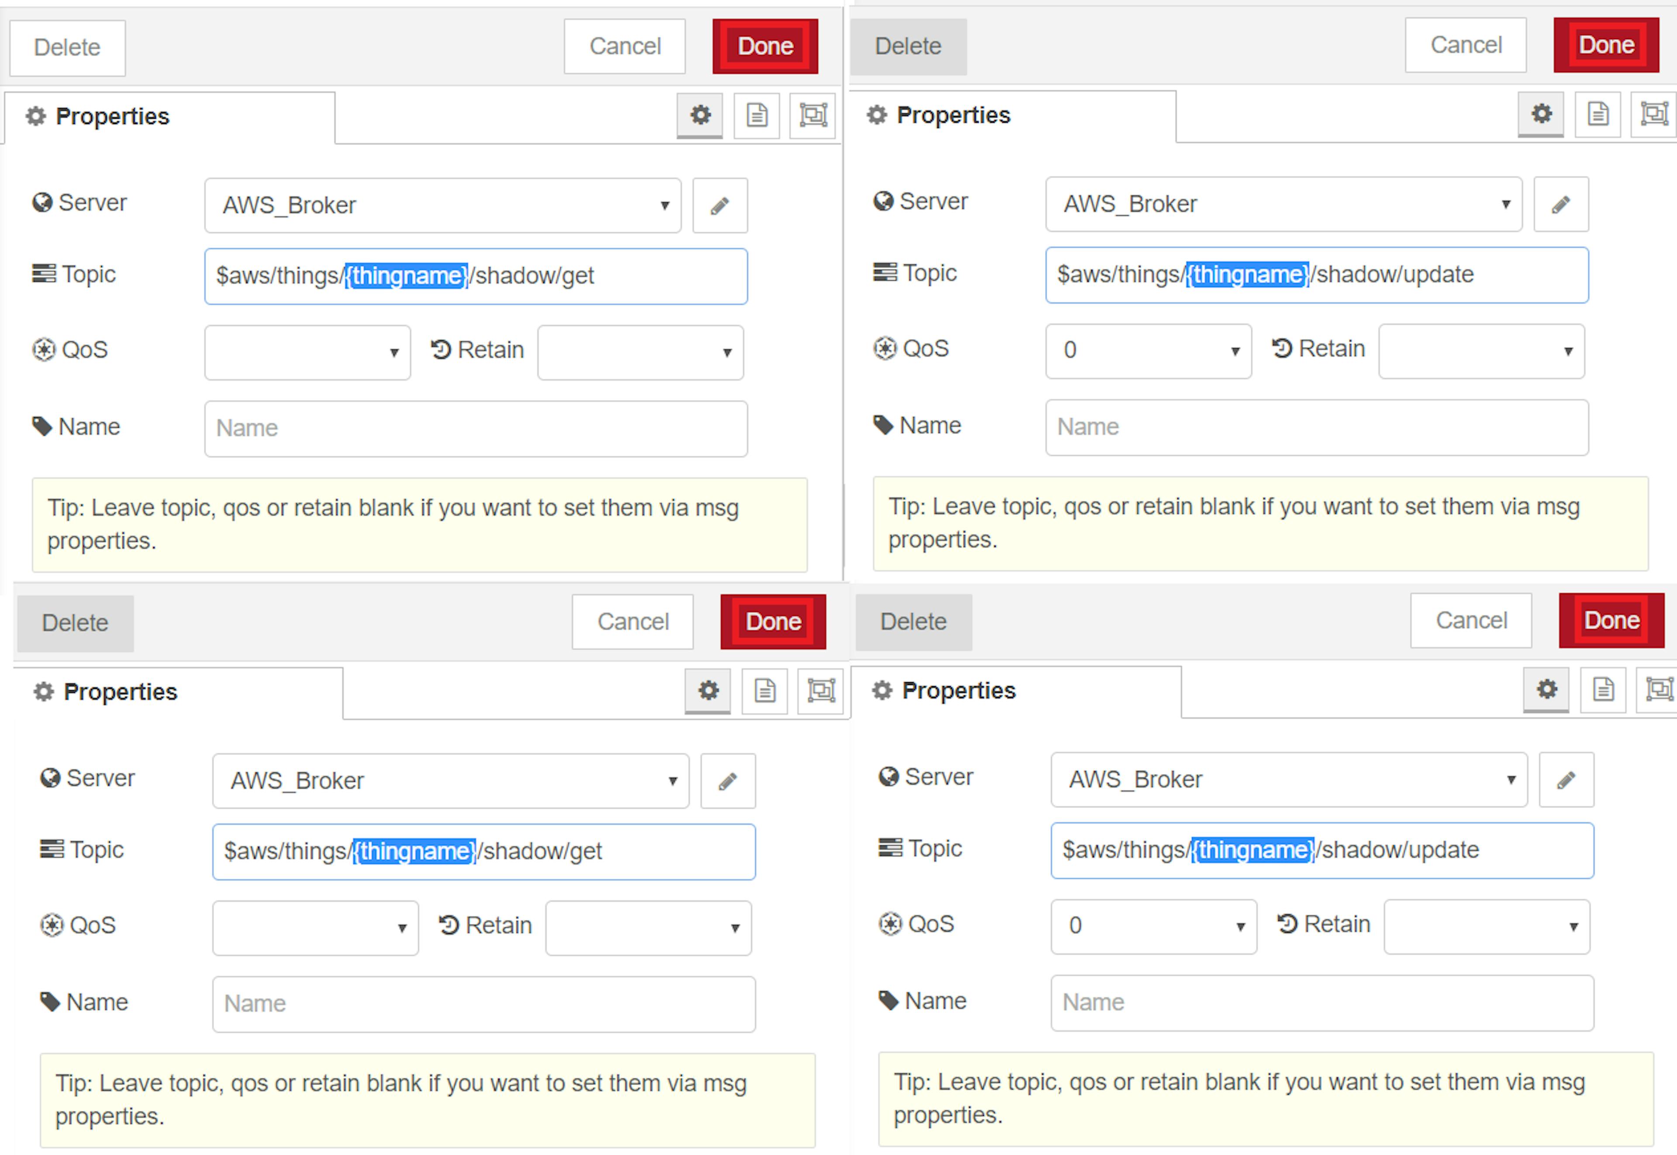Click Done button in bottom-left panel
This screenshot has width=1677, height=1155.
773,622
